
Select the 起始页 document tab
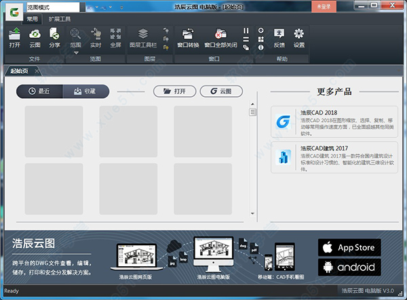coord(19,71)
